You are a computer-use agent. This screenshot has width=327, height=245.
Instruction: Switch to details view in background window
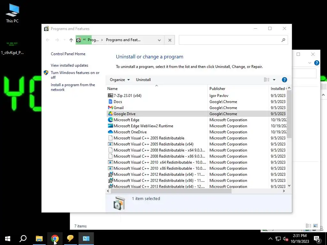(x=308, y=226)
